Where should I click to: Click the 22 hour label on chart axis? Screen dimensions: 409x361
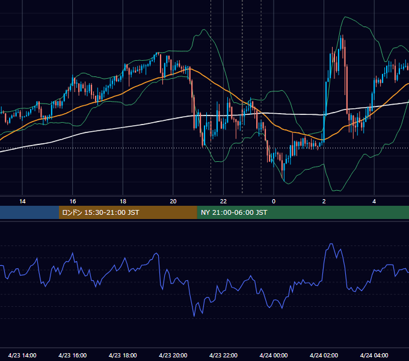tap(223, 202)
